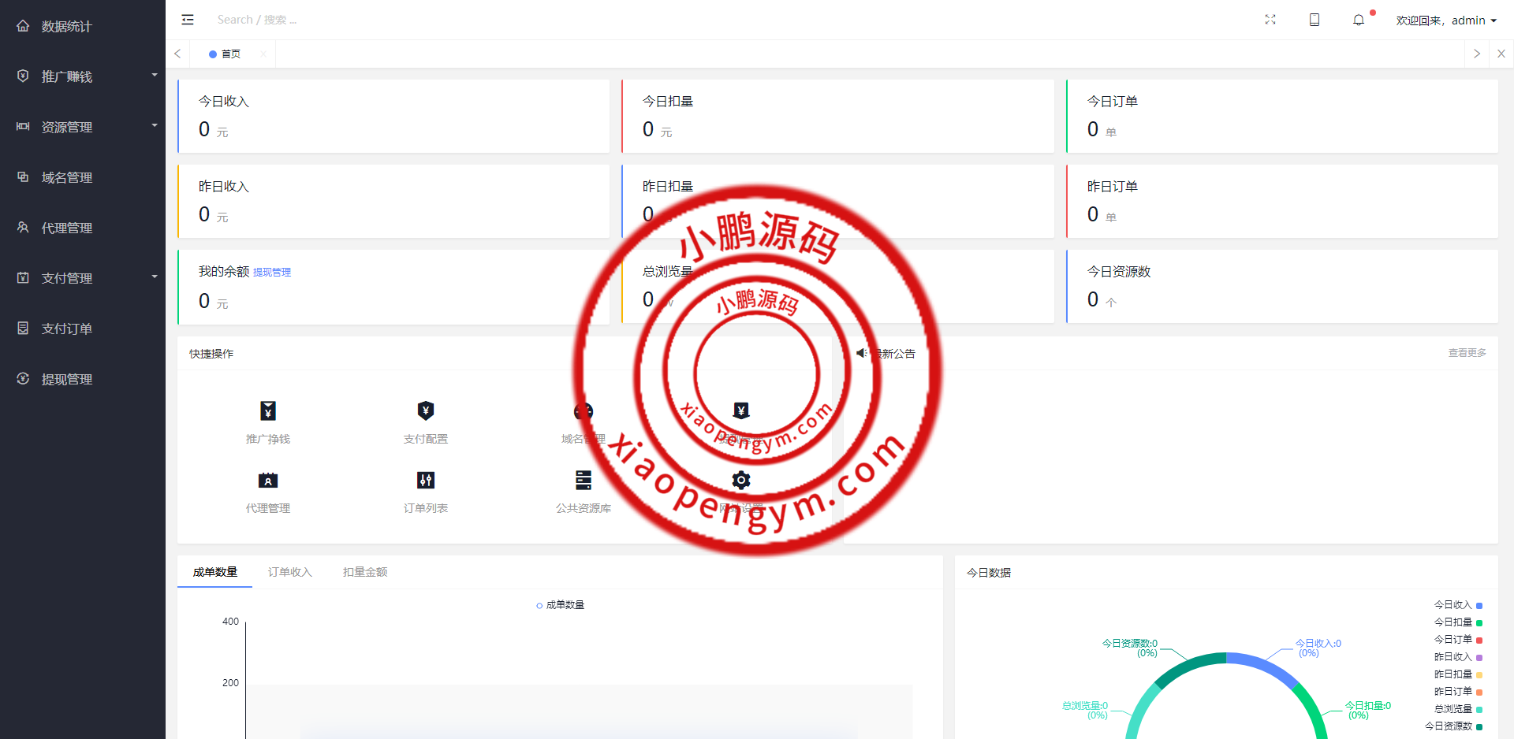Click the 今日数据 panel heading
Image resolution: width=1514 pixels, height=739 pixels.
pyautogui.click(x=989, y=573)
